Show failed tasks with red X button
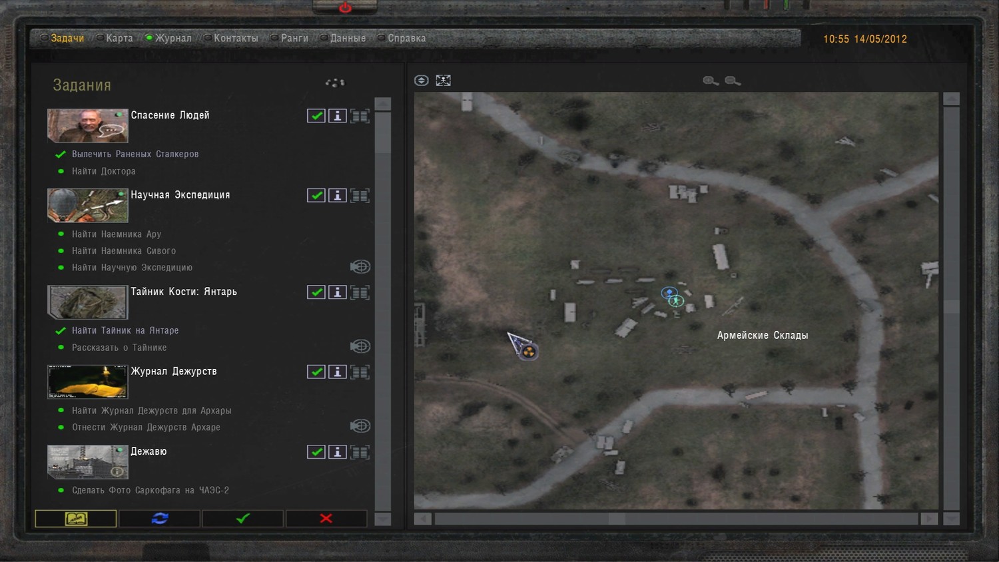 point(326,518)
